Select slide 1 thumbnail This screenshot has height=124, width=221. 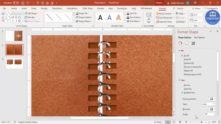14,36
